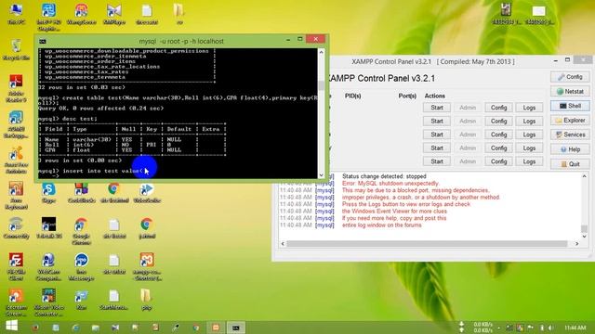The width and height of the screenshot is (595, 334).
Task: Click the taskbar clock showing 11:44 AM
Action: pos(575,328)
